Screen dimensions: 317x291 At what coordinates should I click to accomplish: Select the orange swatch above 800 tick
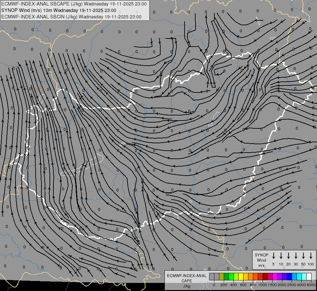[x=251, y=276]
